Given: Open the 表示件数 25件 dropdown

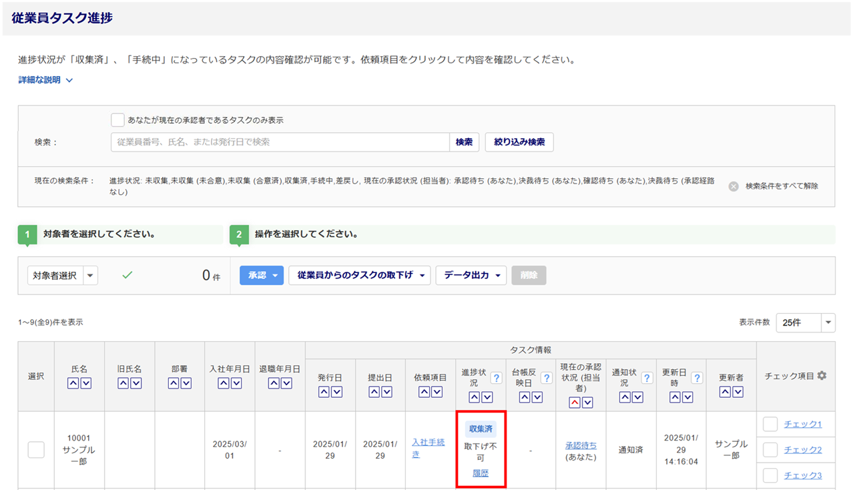Looking at the screenshot, I should 805,322.
